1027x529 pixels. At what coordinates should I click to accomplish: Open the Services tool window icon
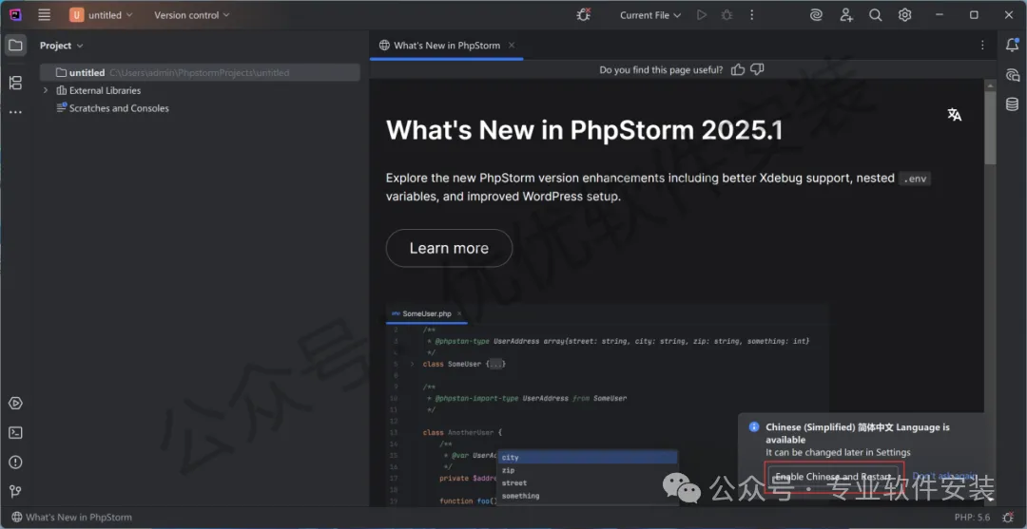(x=16, y=404)
